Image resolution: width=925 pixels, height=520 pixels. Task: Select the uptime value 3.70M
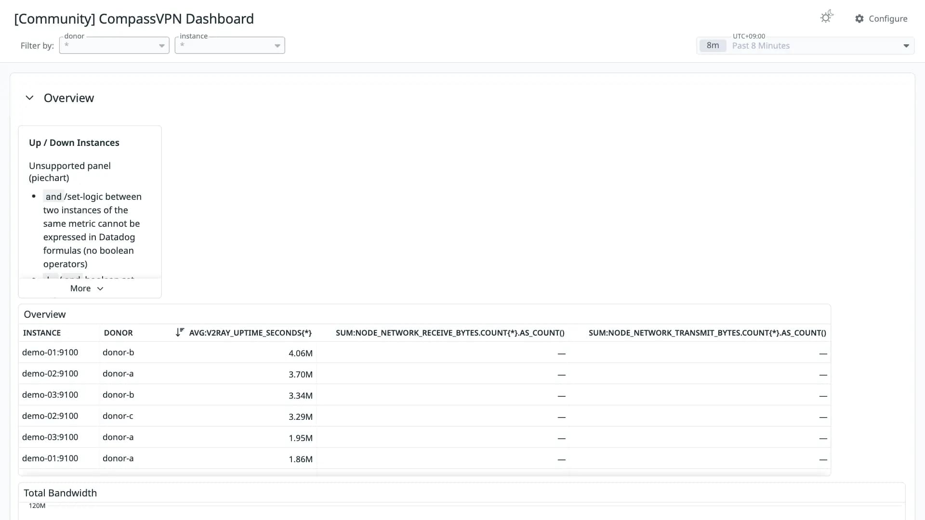pos(301,374)
